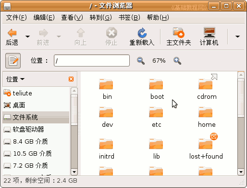247x188 pixels.
Task: Select 桌面 desktop in the sidebar
Action: coord(36,105)
